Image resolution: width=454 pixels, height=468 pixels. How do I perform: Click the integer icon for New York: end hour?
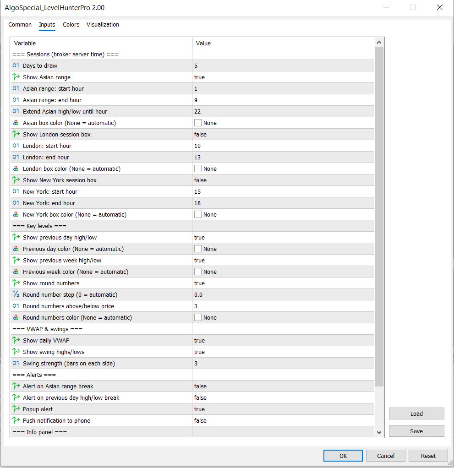click(x=16, y=203)
